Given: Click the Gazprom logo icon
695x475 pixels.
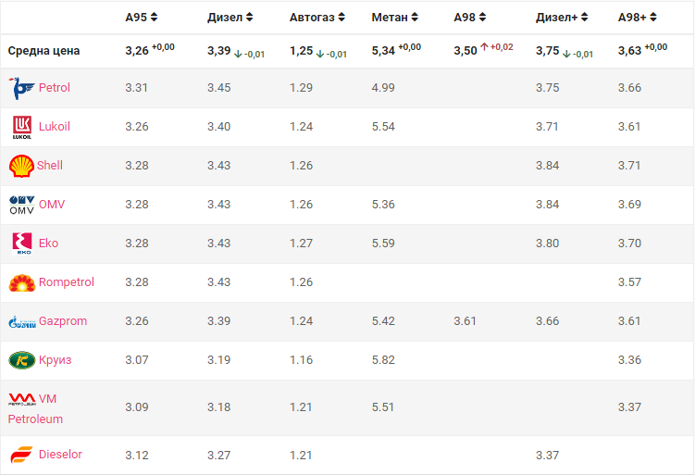Looking at the screenshot, I should [21, 321].
